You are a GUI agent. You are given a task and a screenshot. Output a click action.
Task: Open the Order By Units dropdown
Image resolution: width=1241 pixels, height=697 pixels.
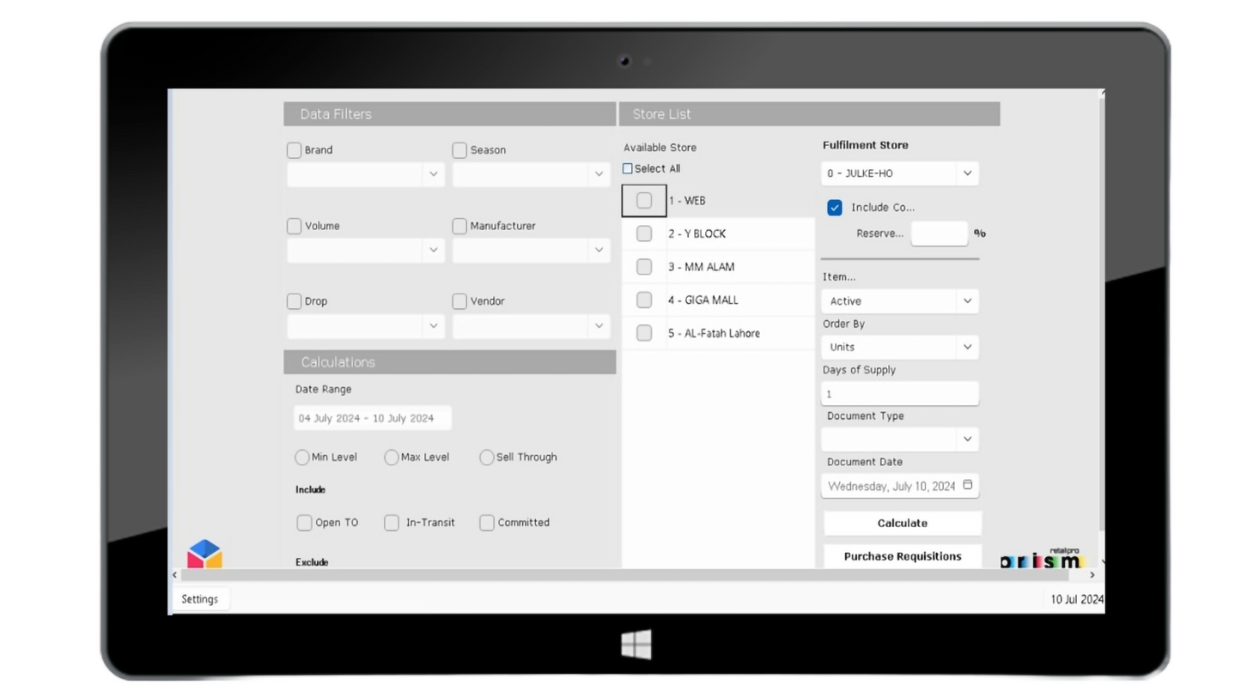[899, 348]
